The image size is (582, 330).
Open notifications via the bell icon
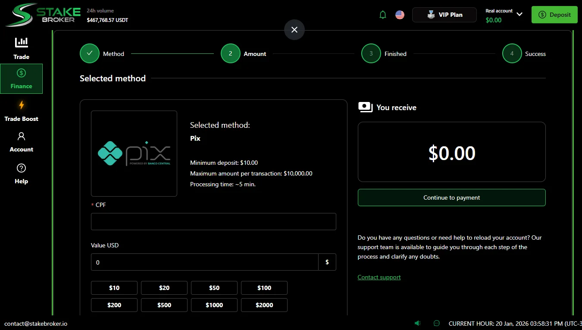[x=382, y=14]
